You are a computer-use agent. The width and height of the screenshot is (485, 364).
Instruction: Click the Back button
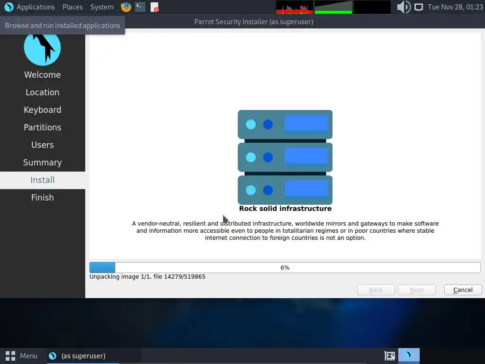pyautogui.click(x=376, y=290)
